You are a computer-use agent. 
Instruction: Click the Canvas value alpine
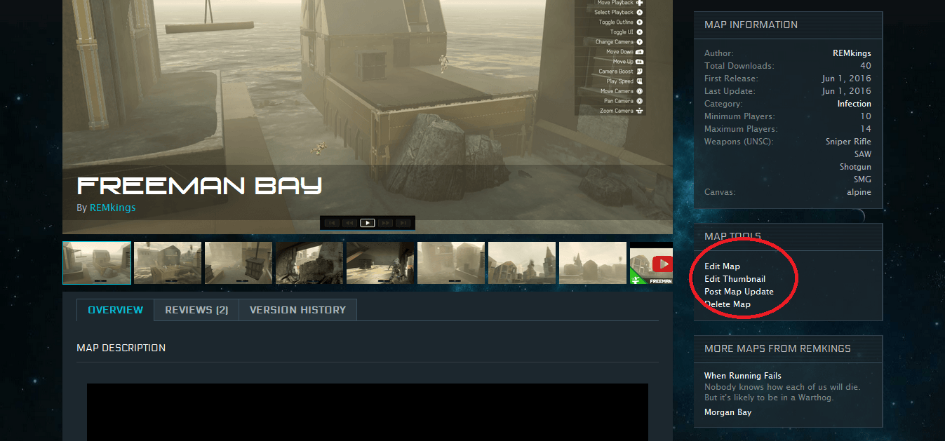click(859, 192)
